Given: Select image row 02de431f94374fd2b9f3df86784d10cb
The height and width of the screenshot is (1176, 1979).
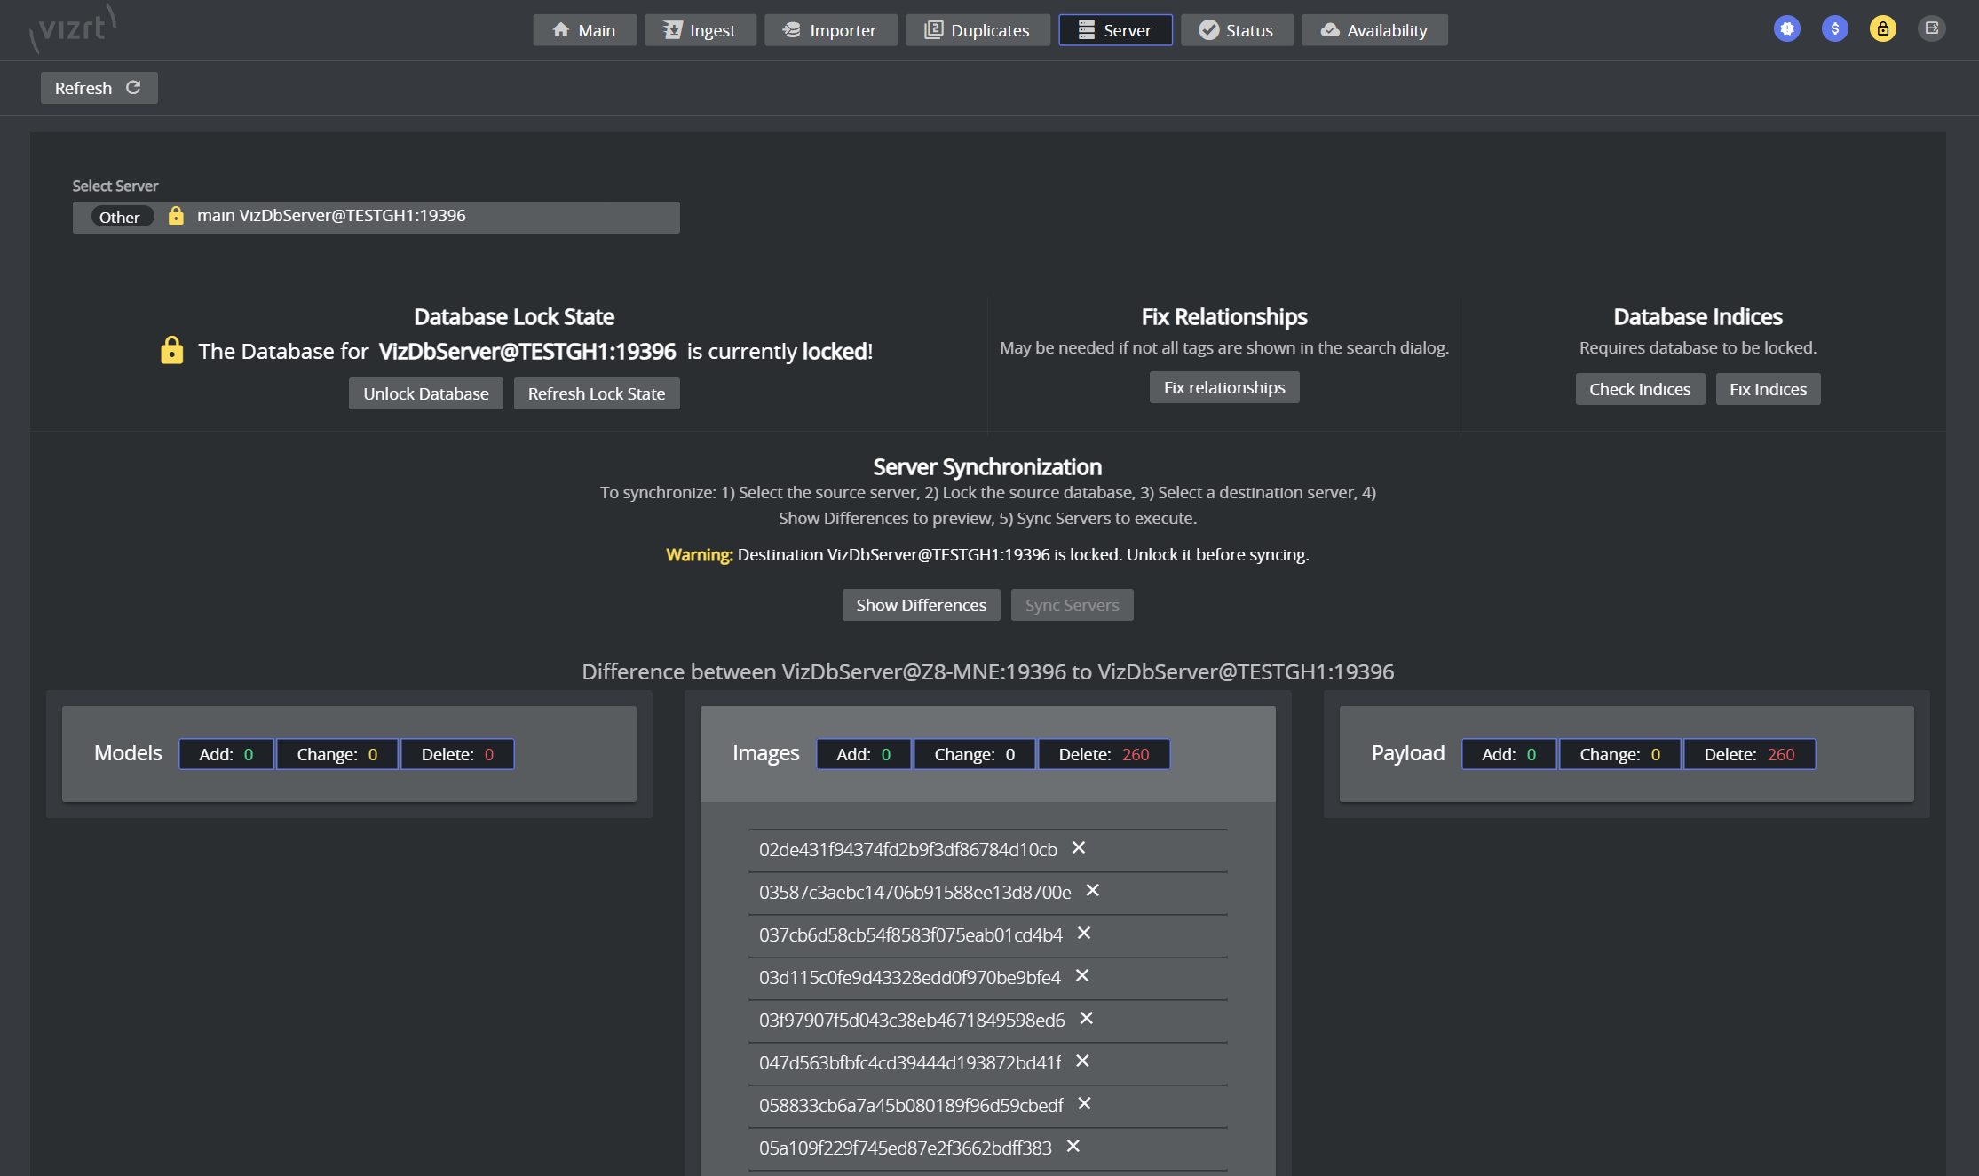Looking at the screenshot, I should 987,850.
